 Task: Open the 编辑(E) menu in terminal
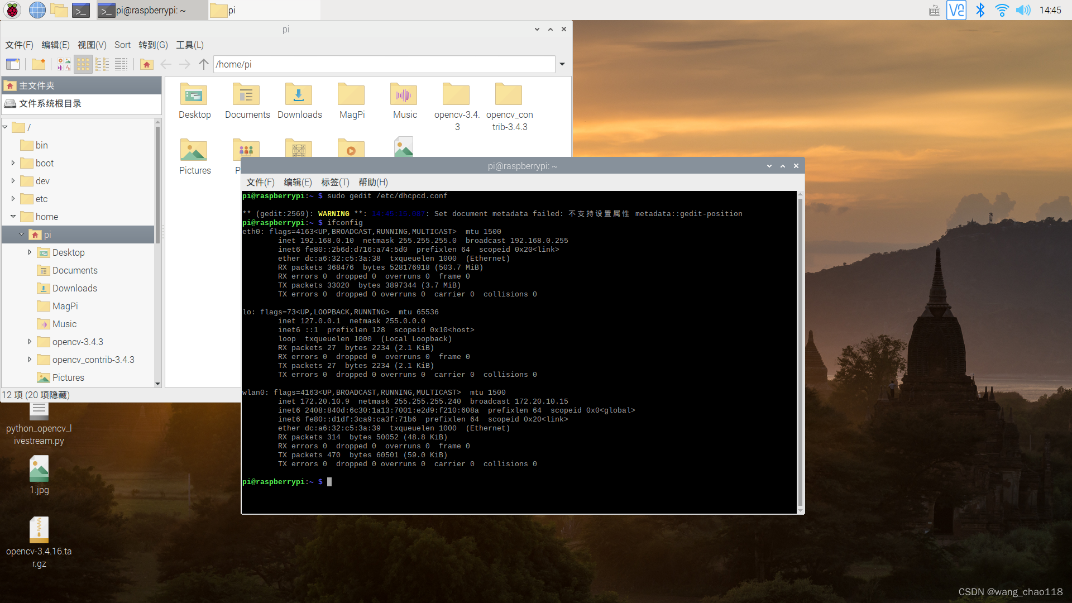(x=298, y=182)
